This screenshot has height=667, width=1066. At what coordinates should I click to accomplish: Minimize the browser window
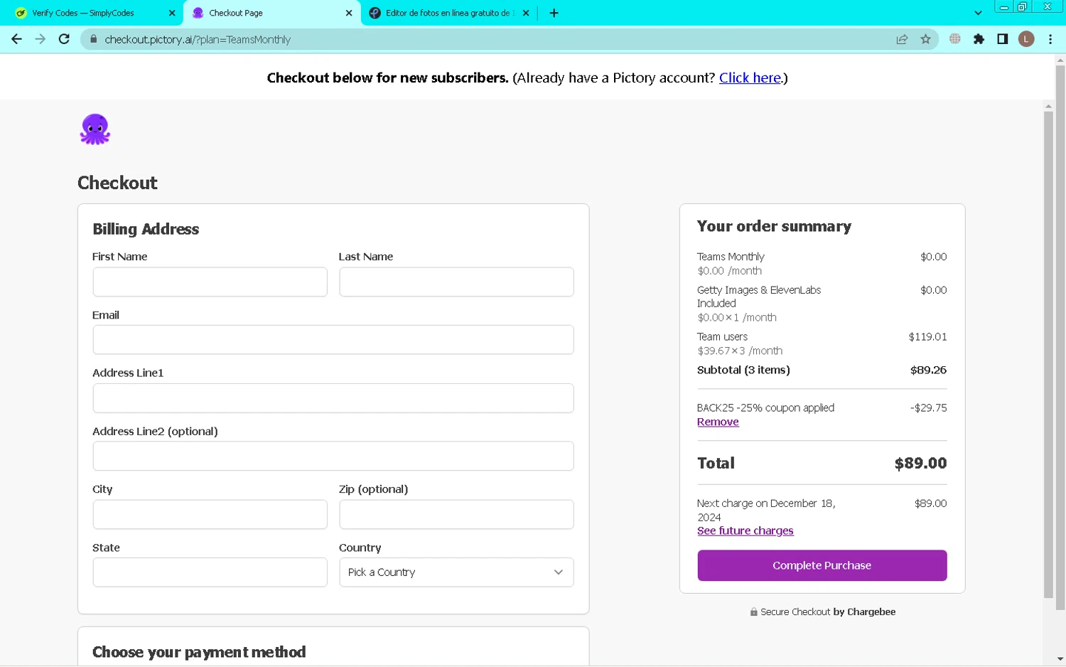(x=1003, y=6)
